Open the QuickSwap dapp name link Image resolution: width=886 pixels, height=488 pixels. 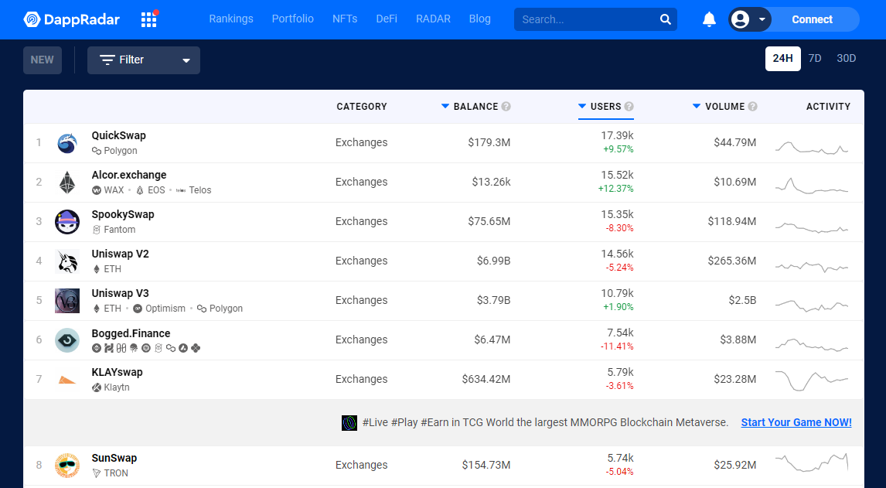tap(118, 135)
